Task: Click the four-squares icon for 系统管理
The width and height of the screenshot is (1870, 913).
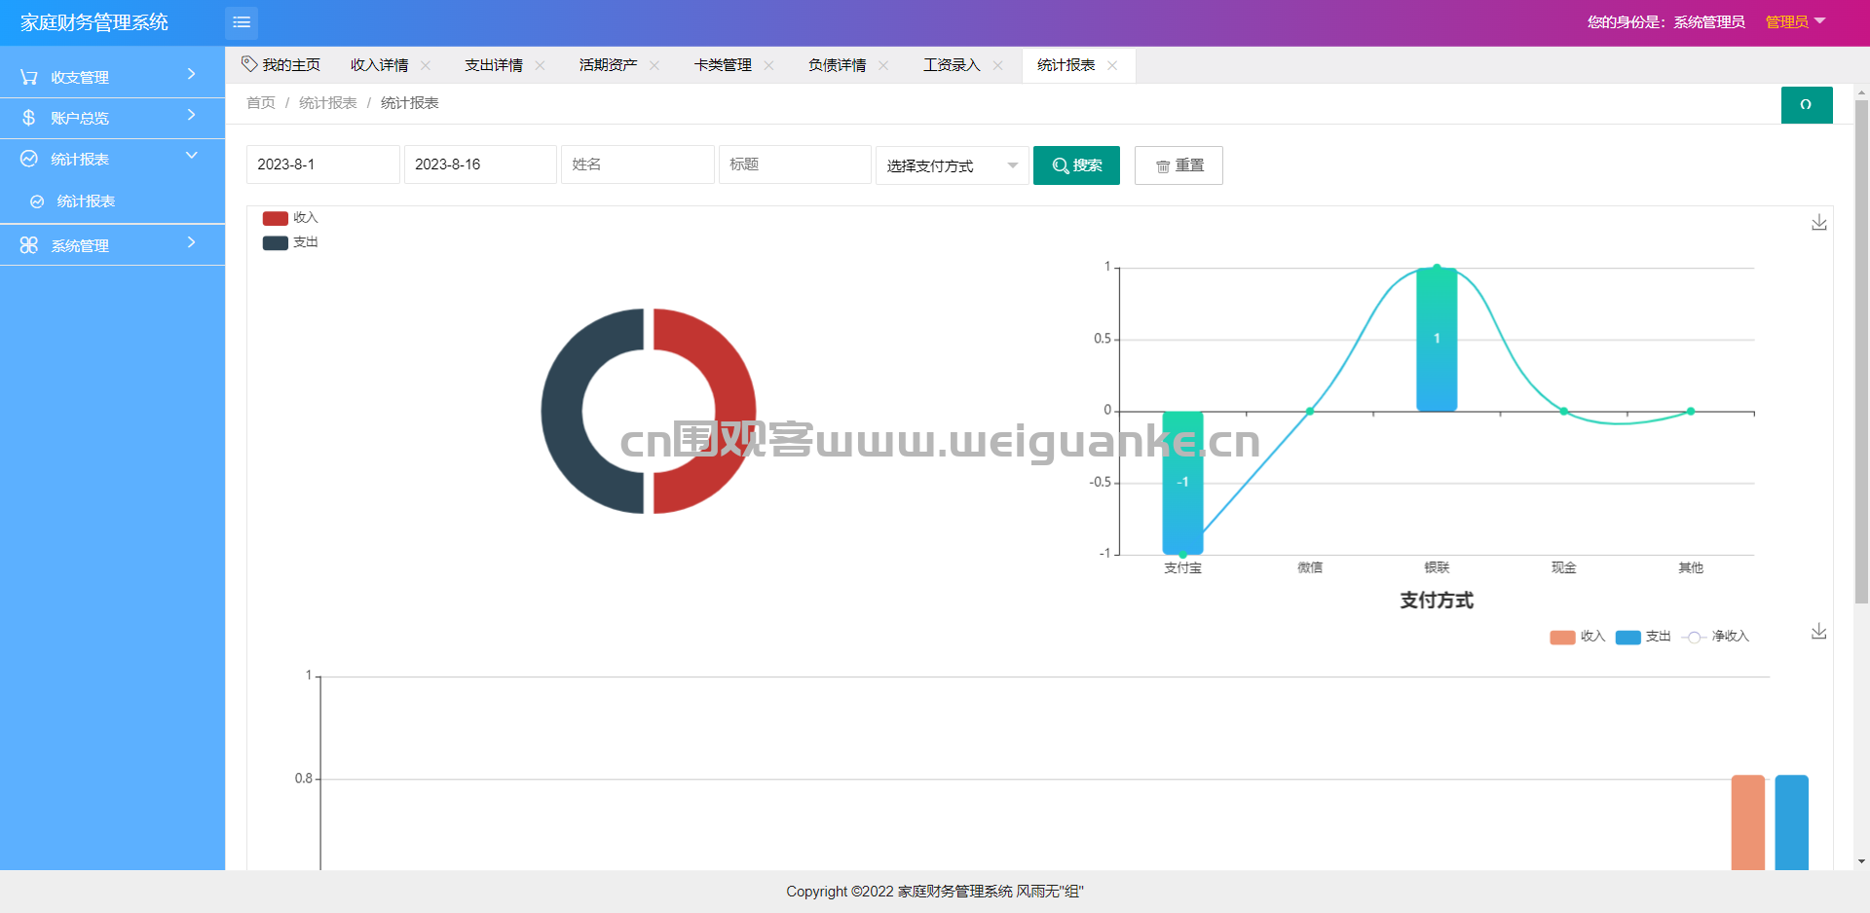Action: click(x=29, y=245)
